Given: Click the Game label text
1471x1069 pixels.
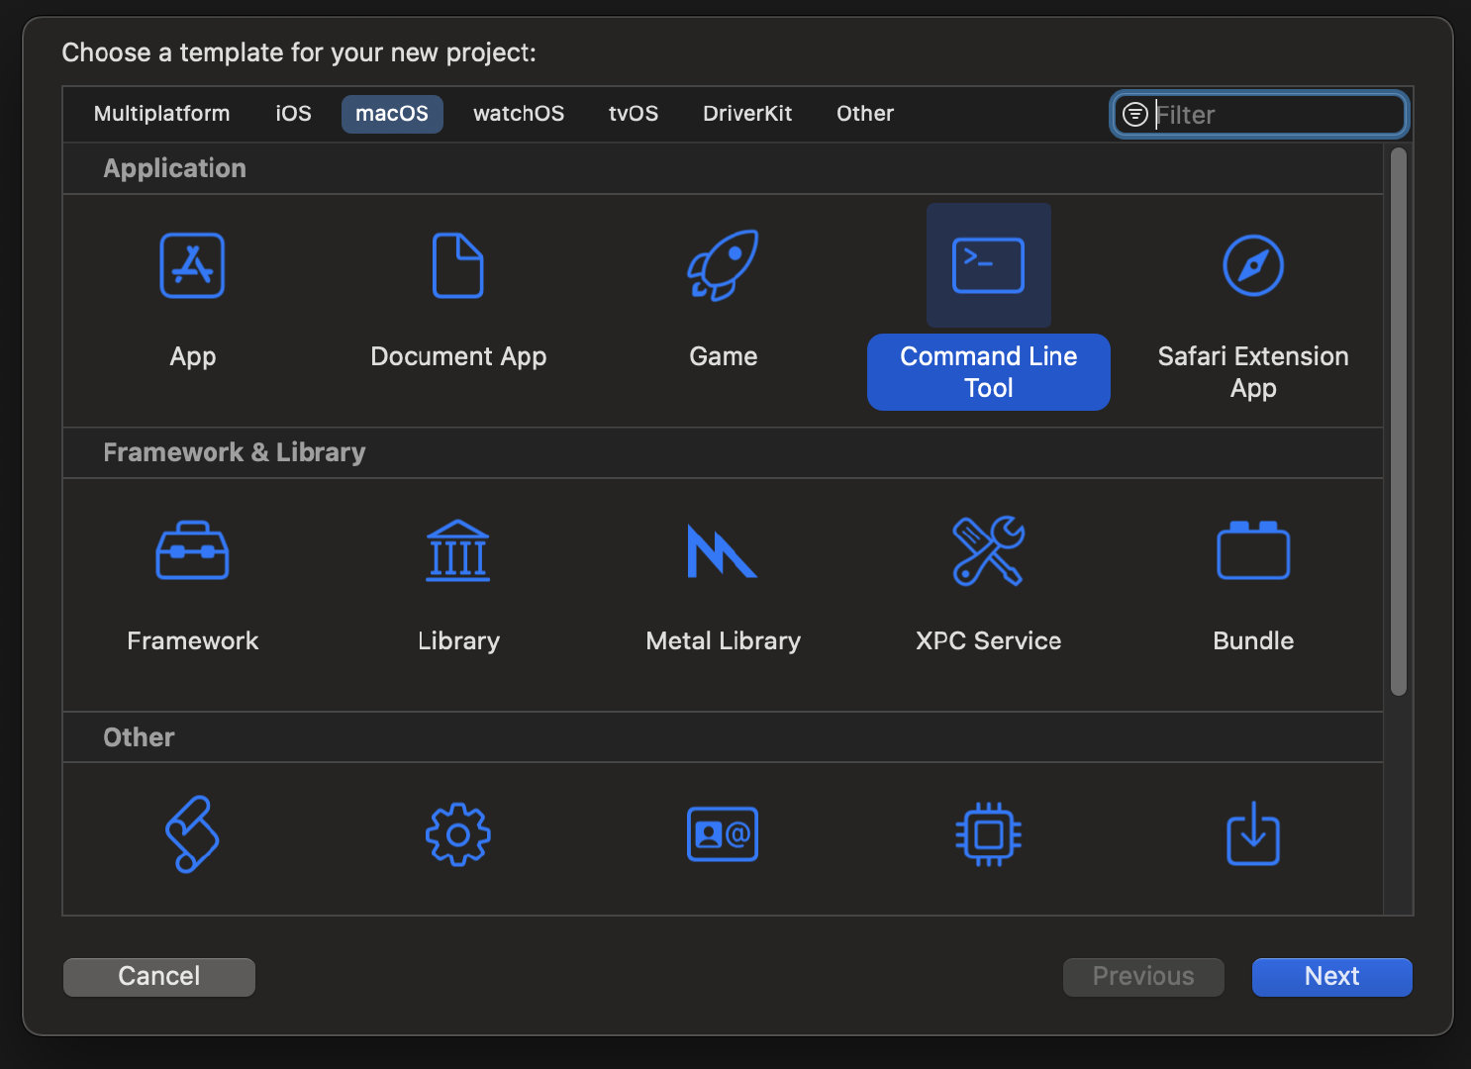Looking at the screenshot, I should point(724,356).
